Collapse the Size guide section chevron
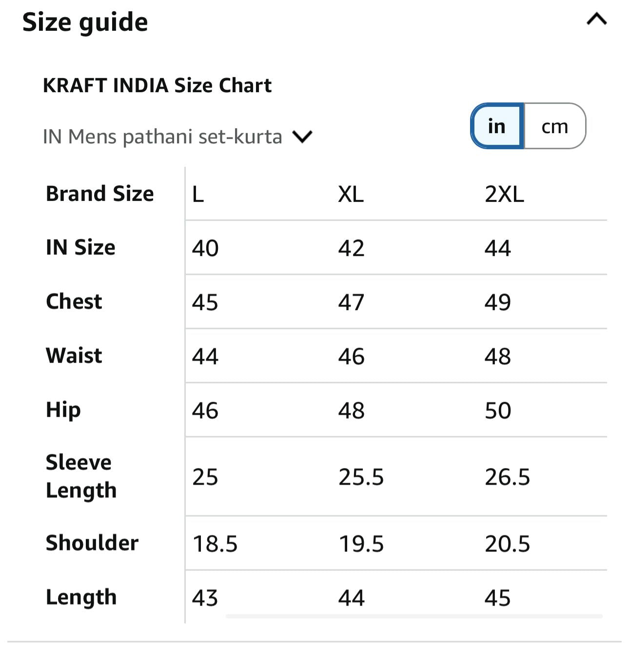The height and width of the screenshot is (648, 629). click(596, 20)
